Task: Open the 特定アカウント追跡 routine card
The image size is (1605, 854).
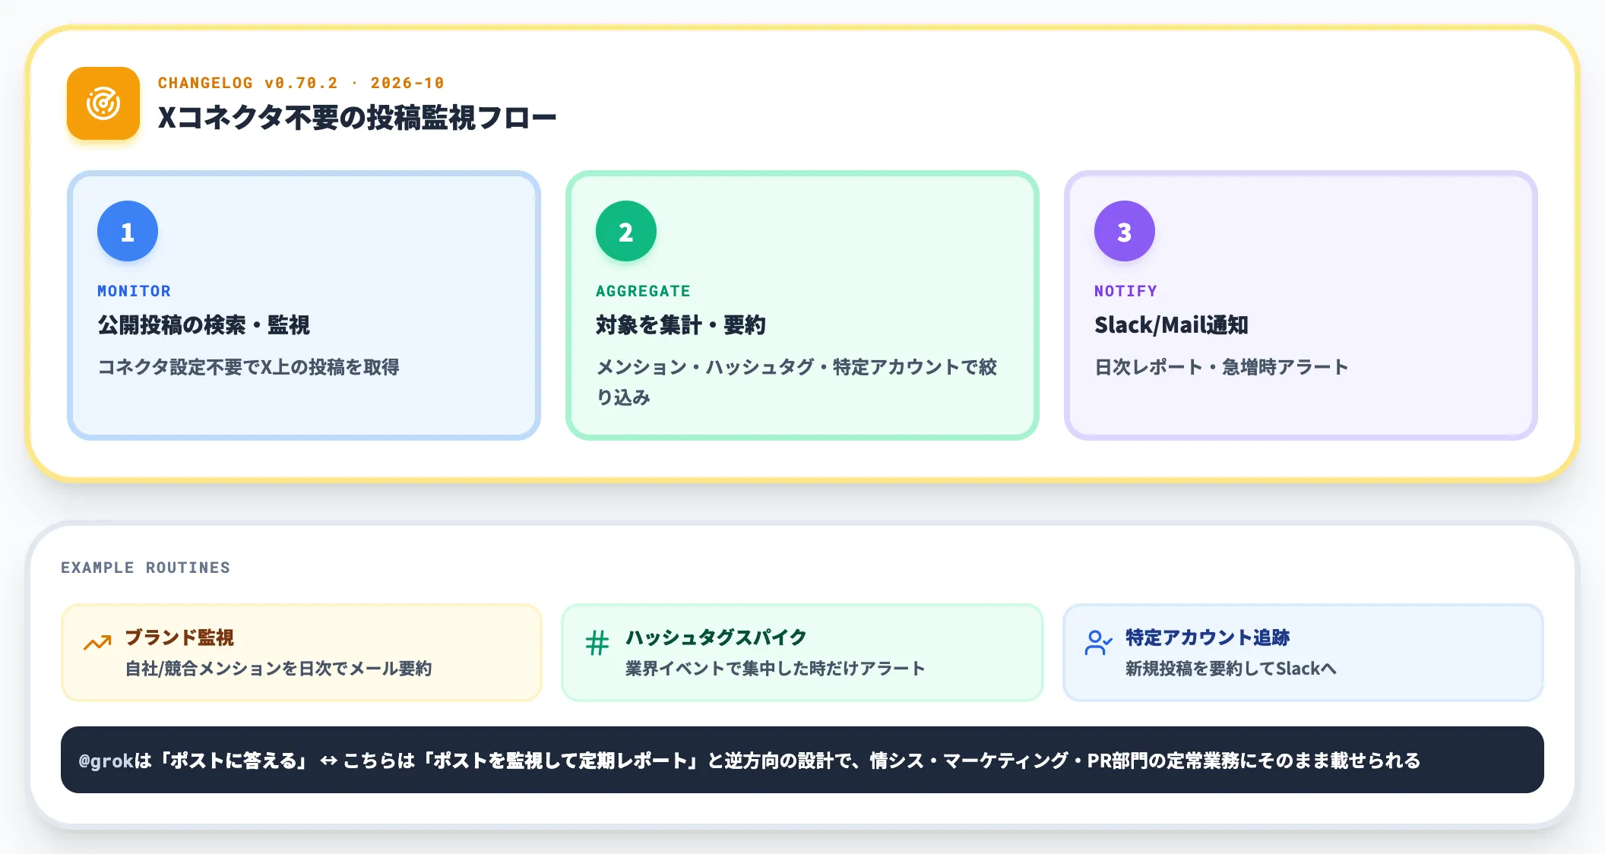Action: click(x=1303, y=653)
